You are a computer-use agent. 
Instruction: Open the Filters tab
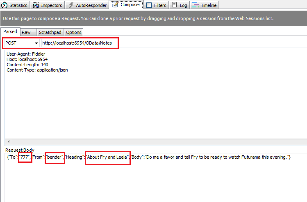point(157,5)
